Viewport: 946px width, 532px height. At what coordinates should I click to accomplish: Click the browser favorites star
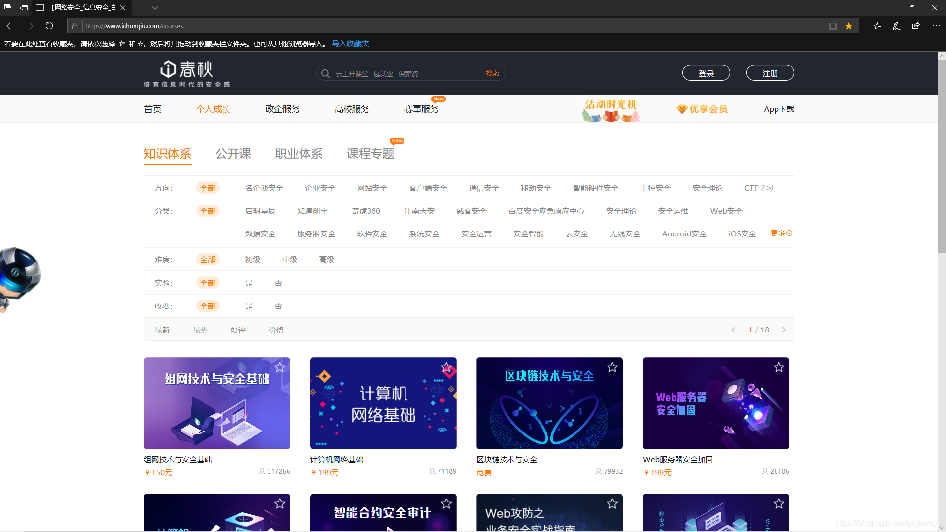(x=848, y=26)
